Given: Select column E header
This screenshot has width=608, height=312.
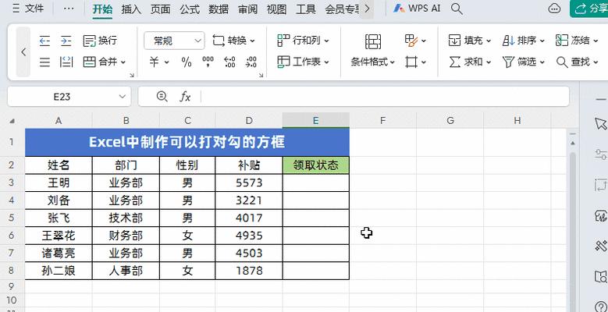Looking at the screenshot, I should [x=315, y=121].
